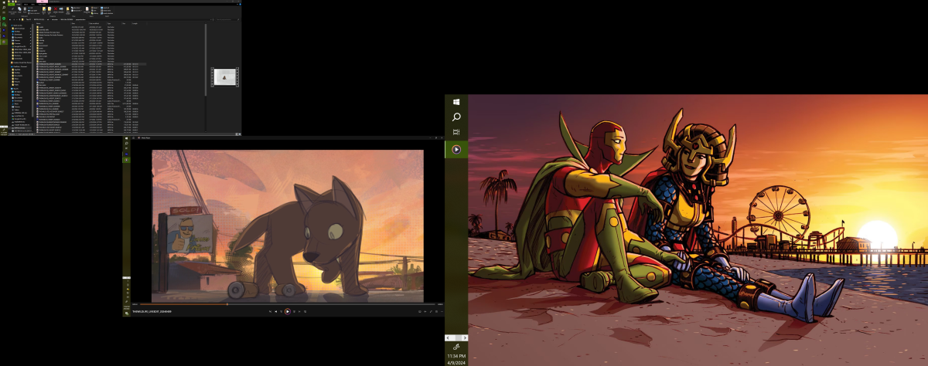This screenshot has height=366, width=928.
Task: Click the video preview thumbnail in Explorer
Action: click(225, 77)
